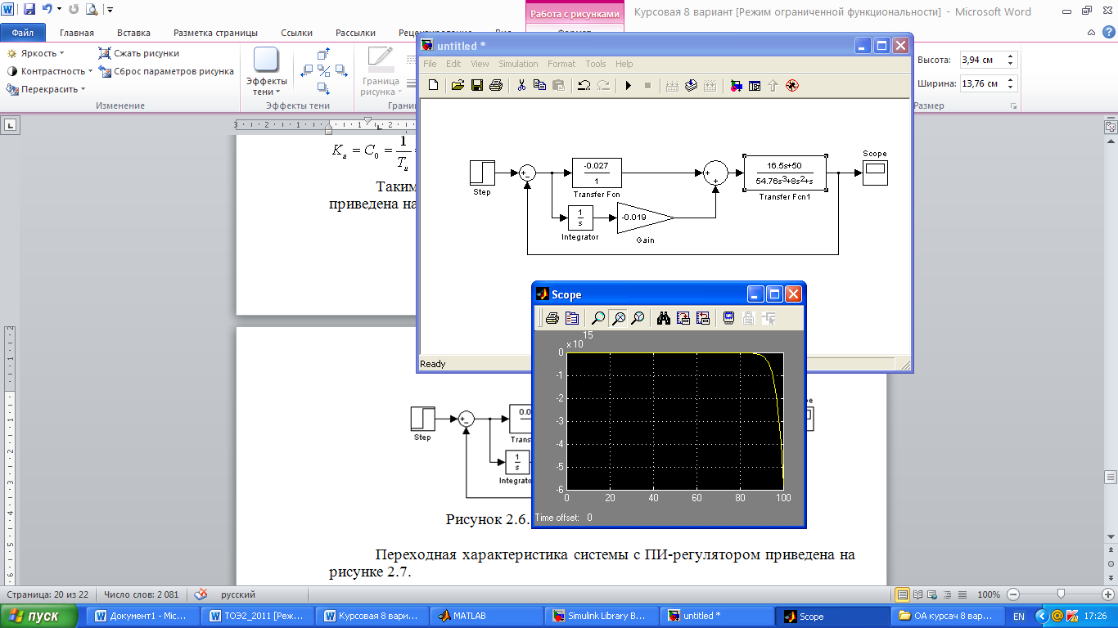Click the Cut scissors icon in Simulink

coord(520,85)
